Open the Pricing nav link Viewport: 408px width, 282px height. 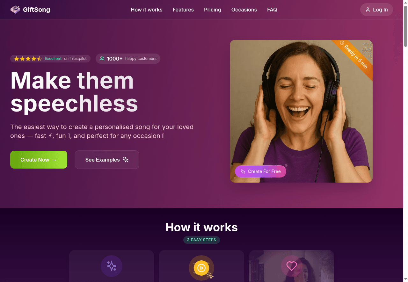(x=213, y=10)
